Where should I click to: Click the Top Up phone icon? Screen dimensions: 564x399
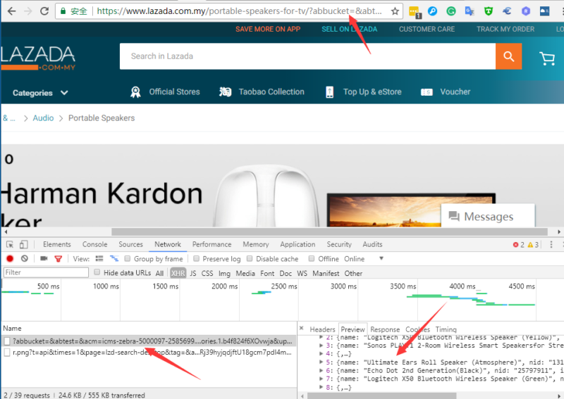[329, 92]
